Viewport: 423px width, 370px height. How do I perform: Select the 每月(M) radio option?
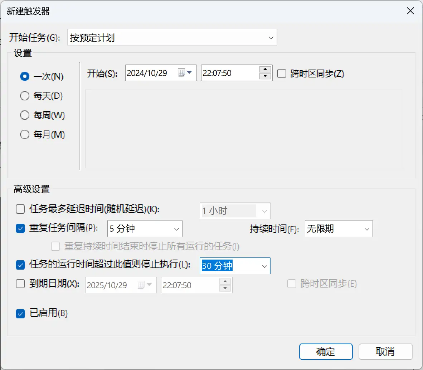click(x=24, y=134)
